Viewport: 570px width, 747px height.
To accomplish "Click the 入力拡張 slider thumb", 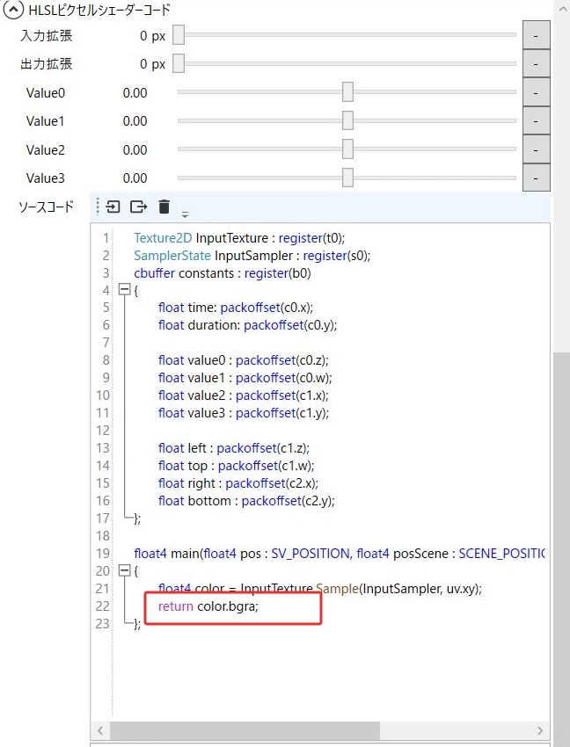I will pyautogui.click(x=179, y=35).
